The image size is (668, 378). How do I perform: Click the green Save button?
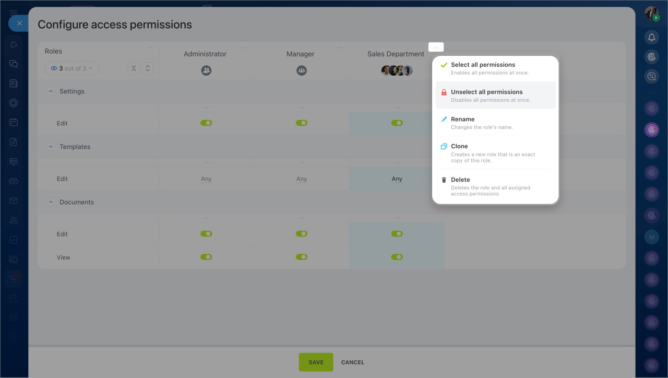click(x=316, y=362)
